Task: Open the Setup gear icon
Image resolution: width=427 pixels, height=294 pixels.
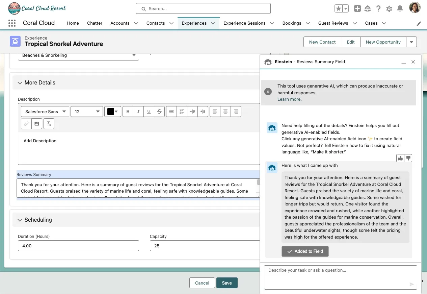Action: coord(389,9)
